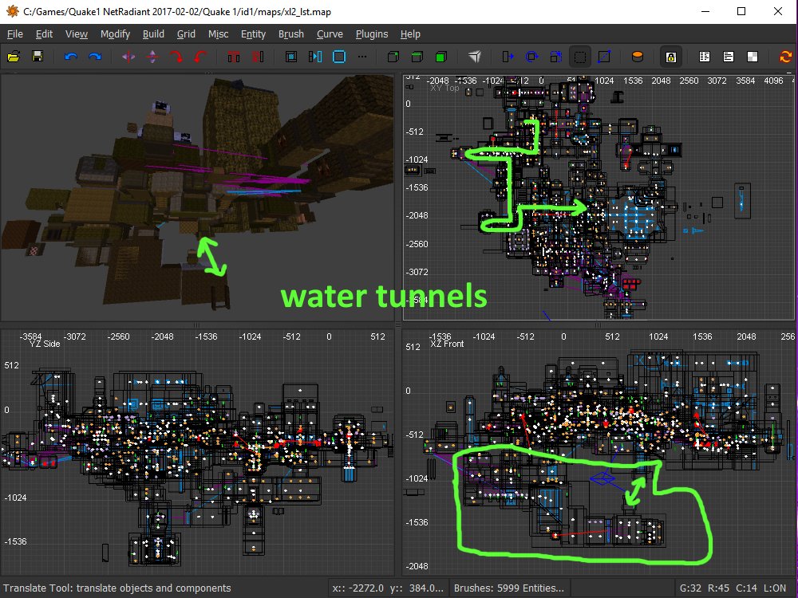798x598 pixels.
Task: Click NetRadiant app icon in title bar
Action: pos(12,10)
